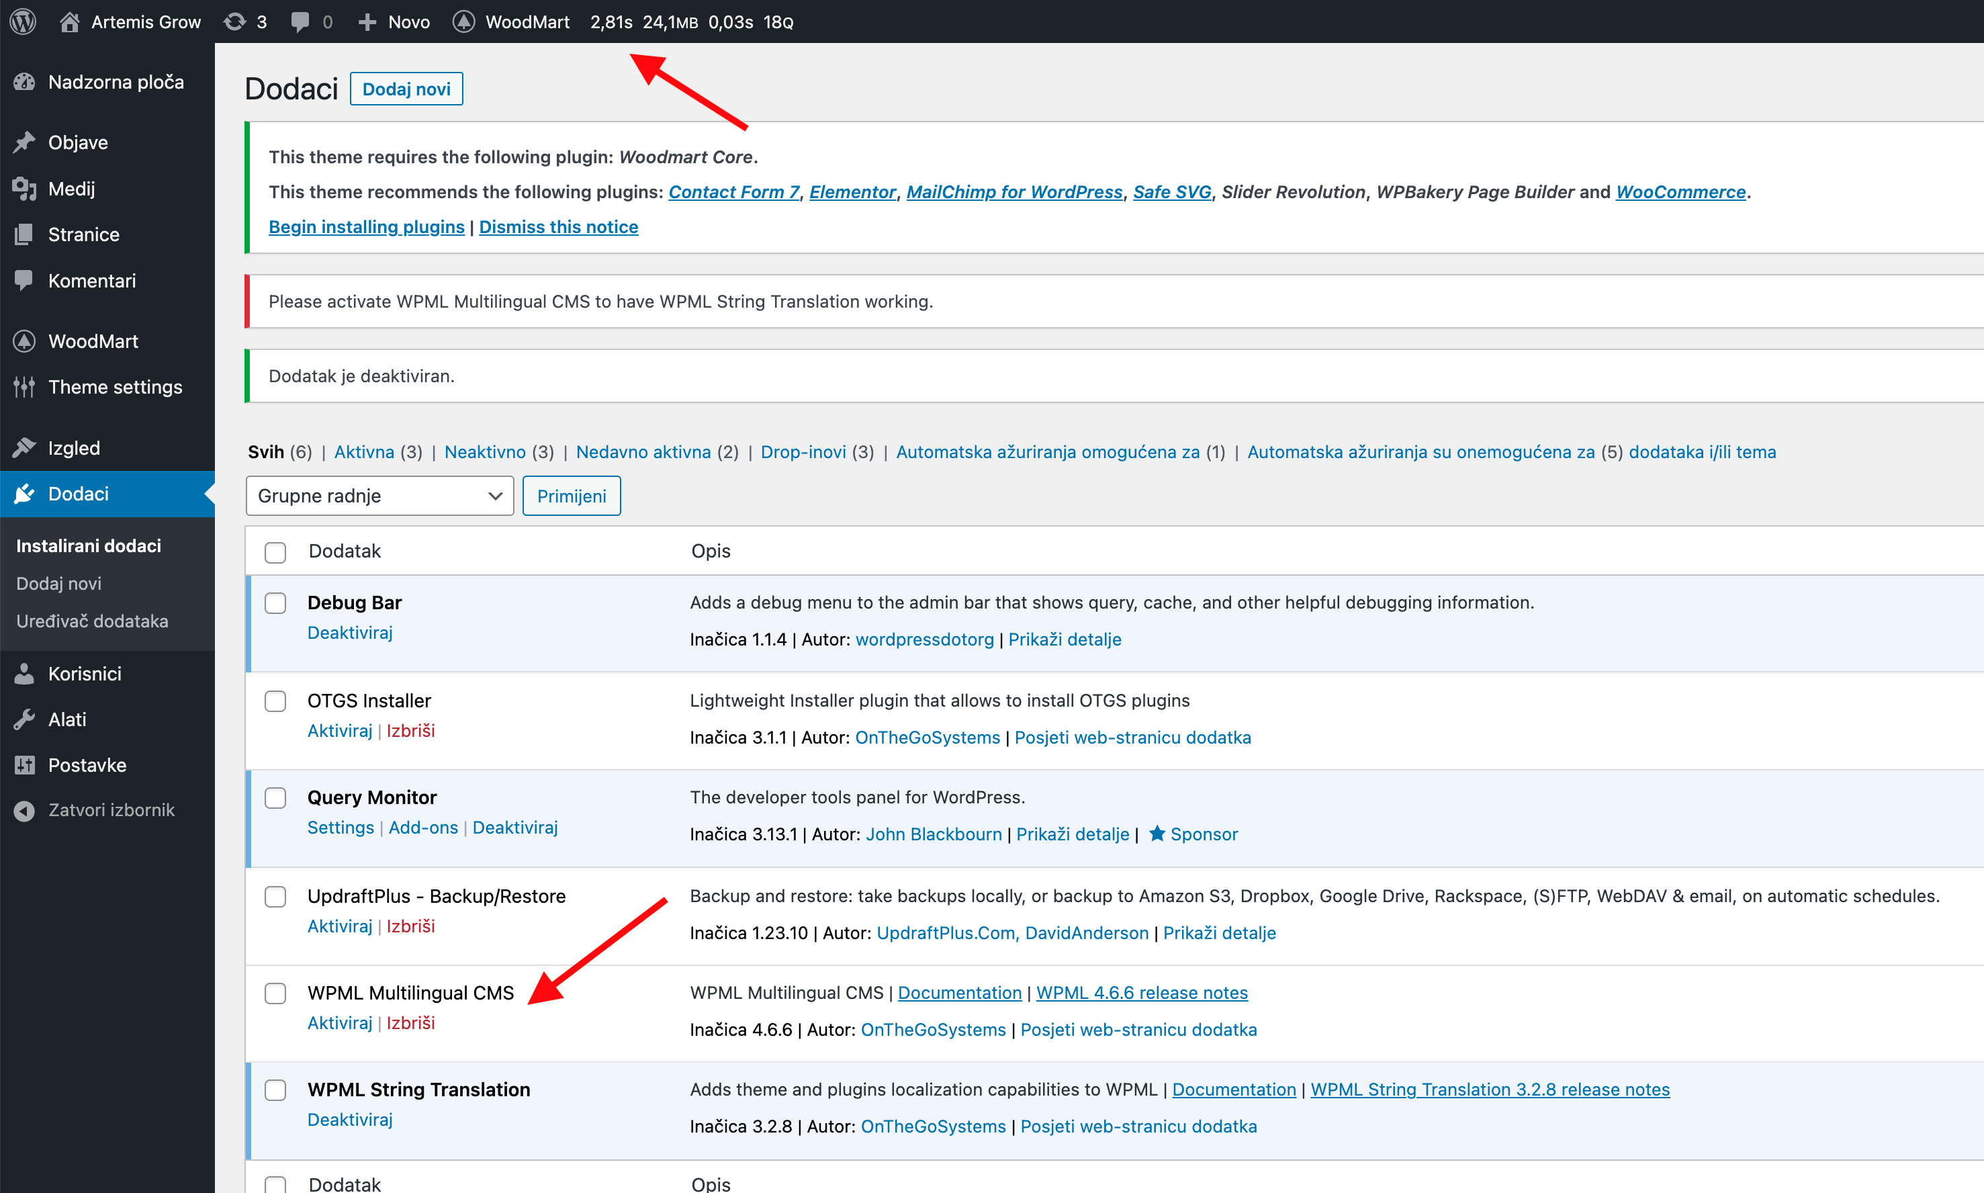Toggle select-all checkbox in table footer
Viewport: 1984px width, 1193px height.
(275, 1185)
